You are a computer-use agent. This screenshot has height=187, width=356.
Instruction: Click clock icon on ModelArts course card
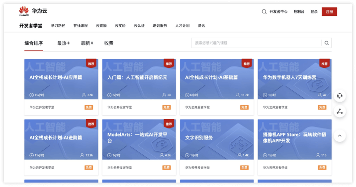[109, 155]
